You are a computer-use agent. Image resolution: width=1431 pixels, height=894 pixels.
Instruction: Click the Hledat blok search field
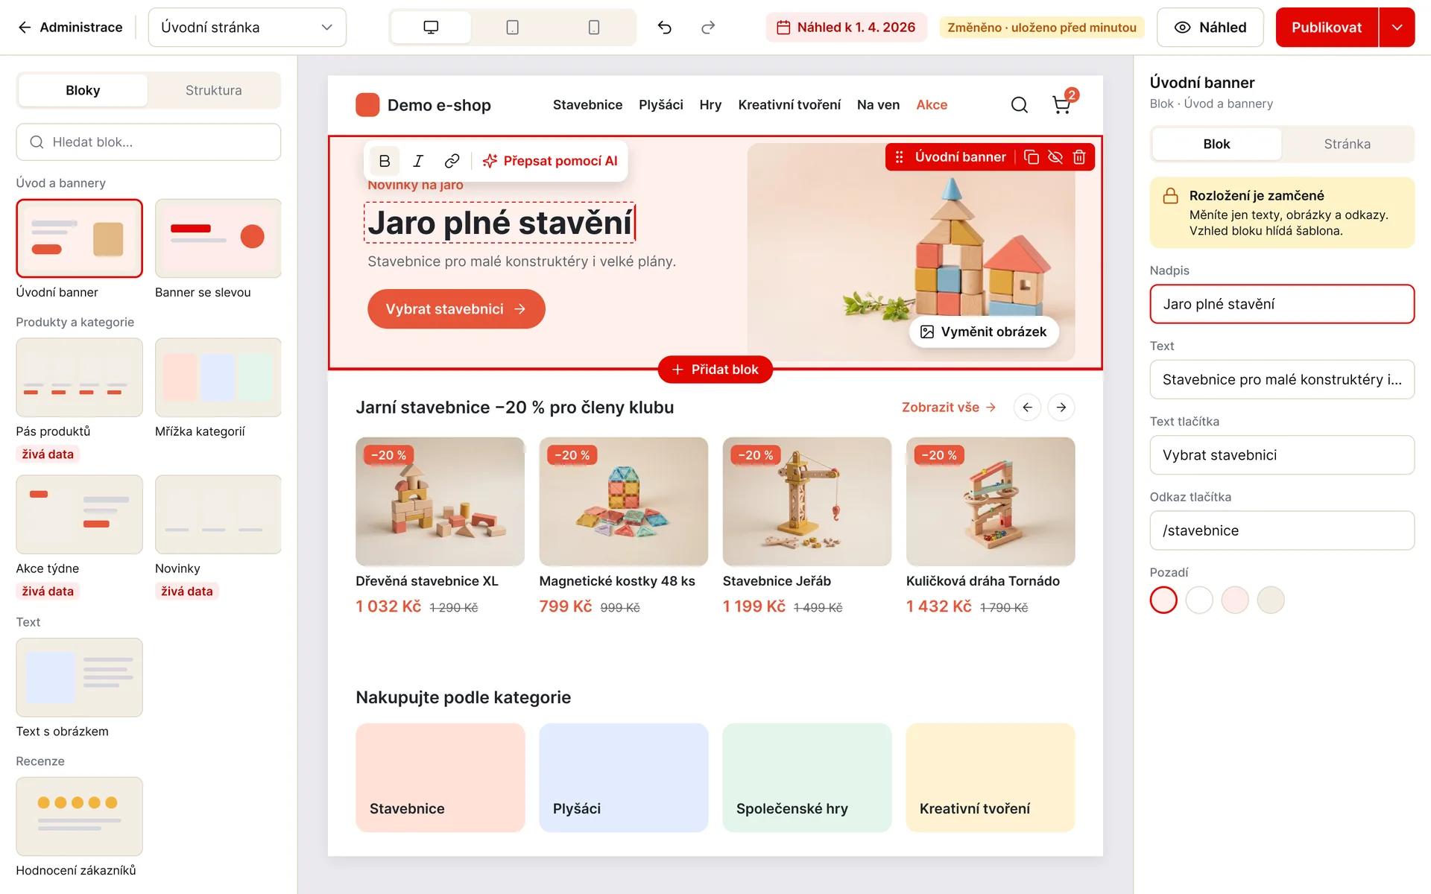pos(148,142)
